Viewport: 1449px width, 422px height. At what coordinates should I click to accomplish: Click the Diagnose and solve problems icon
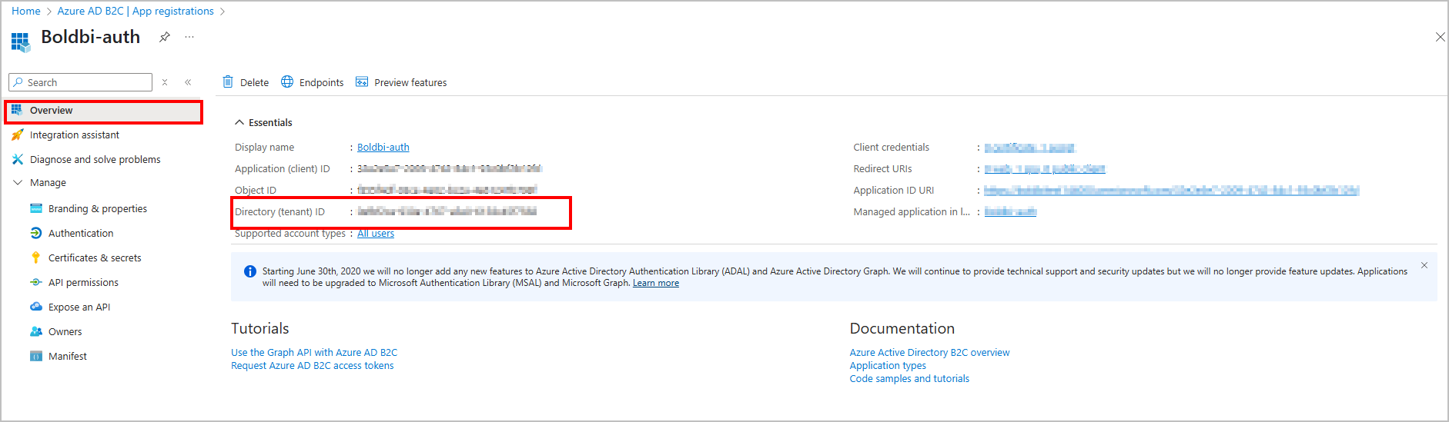(17, 159)
